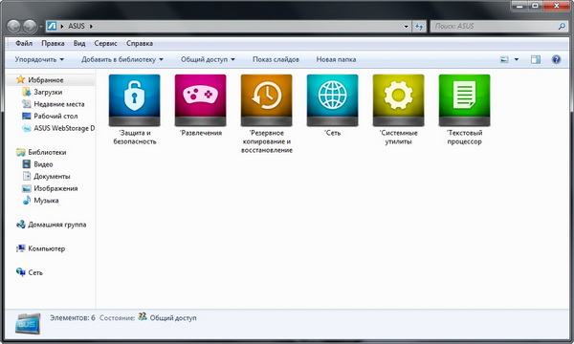Open the Защита и безопасность folder icon
574x344 pixels.
point(134,100)
